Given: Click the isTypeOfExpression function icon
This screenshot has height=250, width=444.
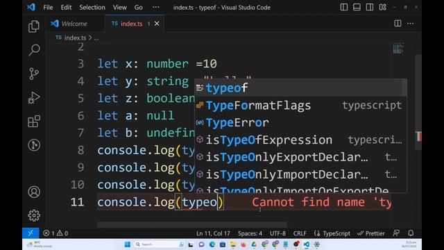Looking at the screenshot, I should 200,140.
